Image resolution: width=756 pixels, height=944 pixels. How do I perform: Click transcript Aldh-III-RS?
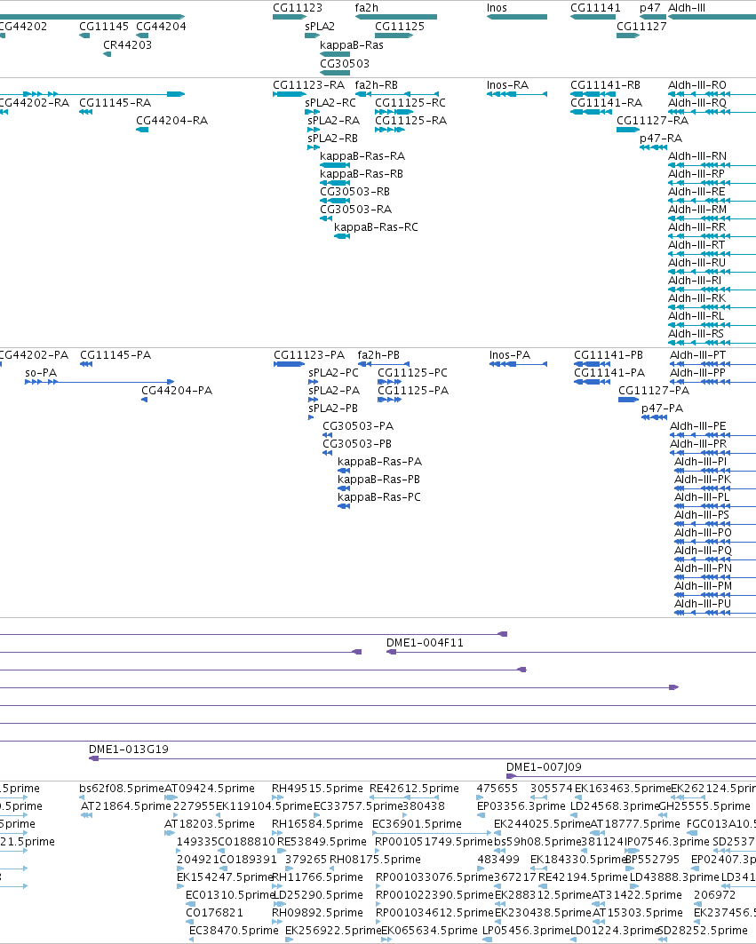tap(696, 334)
